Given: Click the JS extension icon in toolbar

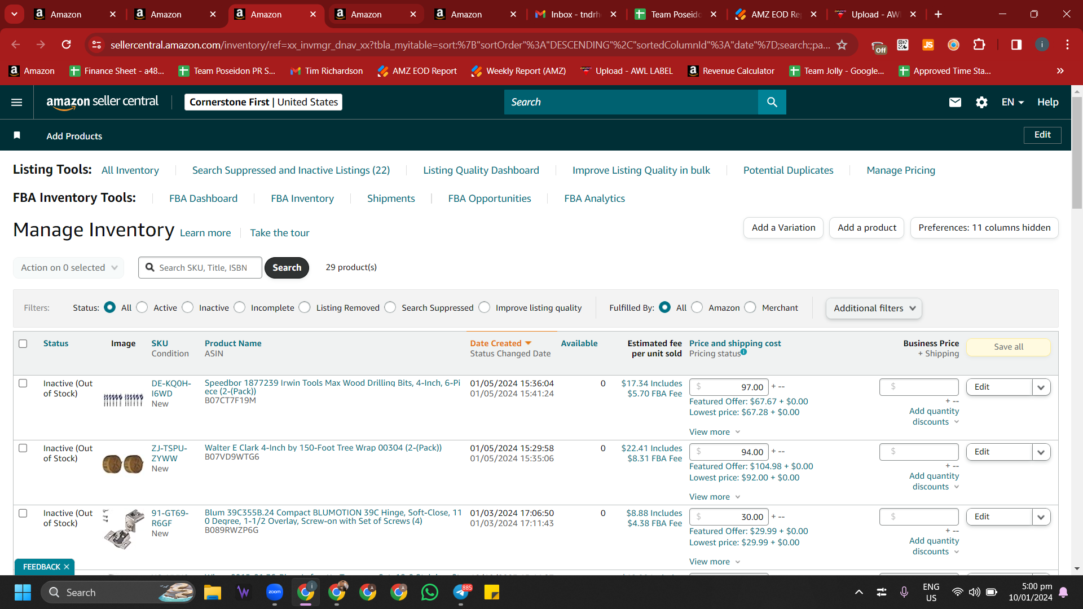Looking at the screenshot, I should point(928,45).
